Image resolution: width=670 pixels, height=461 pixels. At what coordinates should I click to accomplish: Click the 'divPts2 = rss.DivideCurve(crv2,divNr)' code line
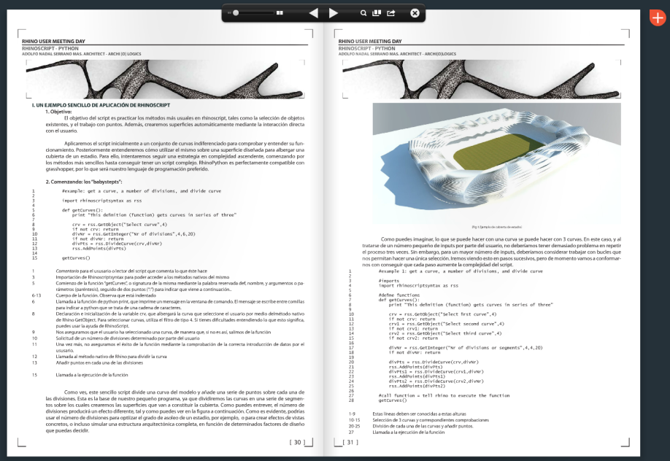(x=436, y=381)
